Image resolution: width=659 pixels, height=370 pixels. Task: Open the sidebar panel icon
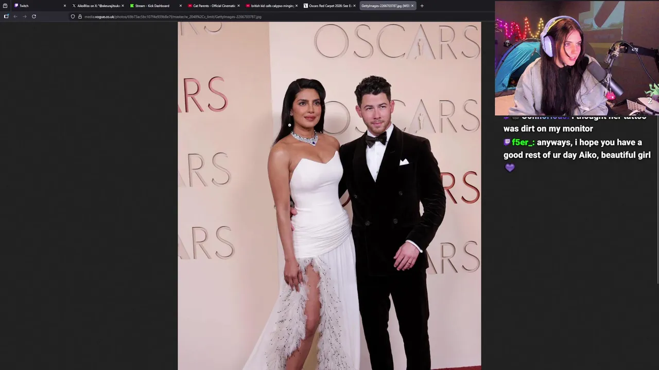pyautogui.click(x=6, y=16)
